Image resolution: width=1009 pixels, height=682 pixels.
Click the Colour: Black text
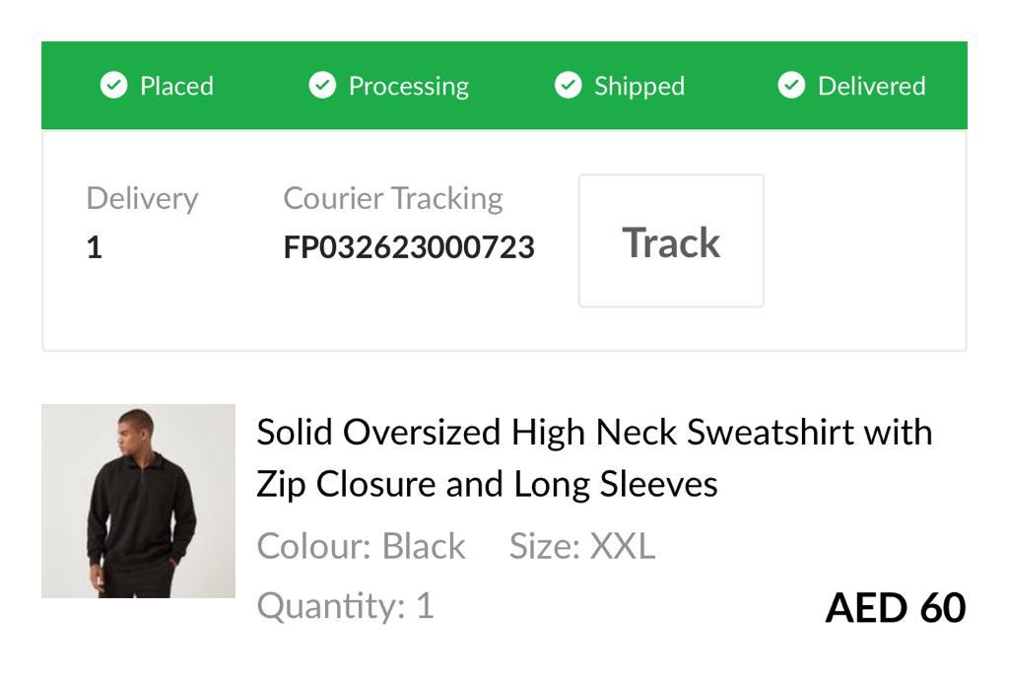361,546
